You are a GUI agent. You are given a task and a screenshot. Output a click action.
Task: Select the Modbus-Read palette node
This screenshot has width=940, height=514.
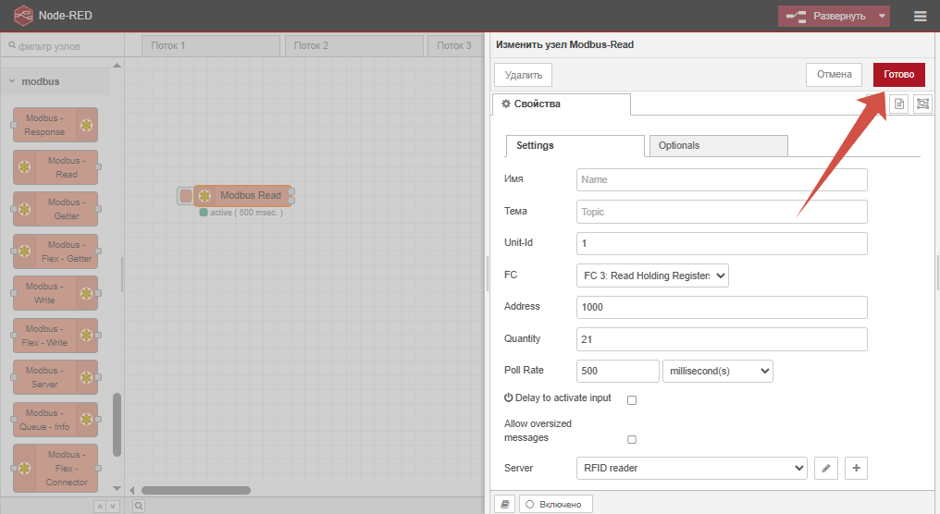(x=56, y=167)
